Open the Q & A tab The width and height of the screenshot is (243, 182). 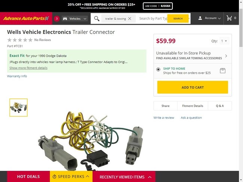coord(220,106)
